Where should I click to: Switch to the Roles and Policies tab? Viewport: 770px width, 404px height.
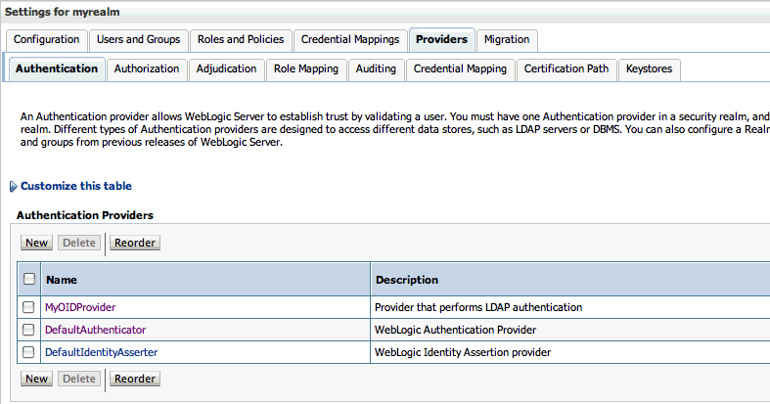(x=240, y=40)
